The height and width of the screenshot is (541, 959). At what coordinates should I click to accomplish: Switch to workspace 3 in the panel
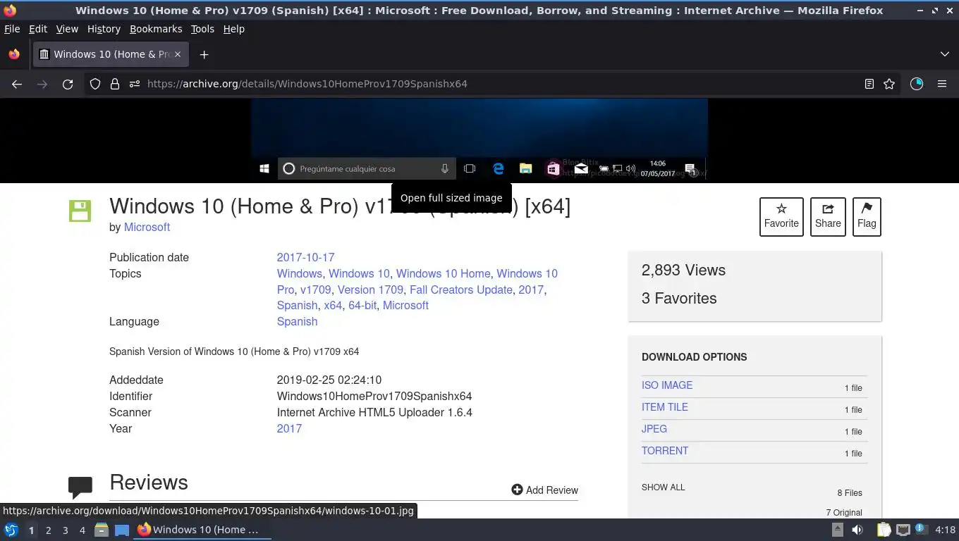click(x=65, y=530)
